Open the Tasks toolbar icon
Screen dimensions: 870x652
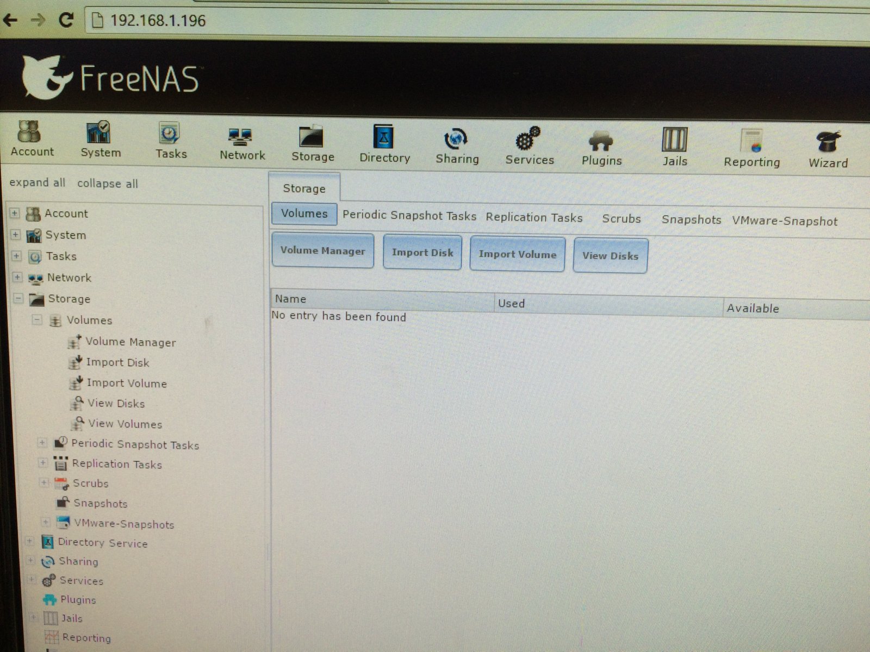pyautogui.click(x=171, y=141)
